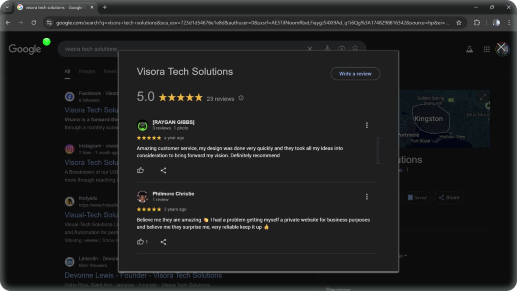Open three-dot menu on Philmore Christie's review
Viewport: 517px width, 291px height.
(367, 197)
